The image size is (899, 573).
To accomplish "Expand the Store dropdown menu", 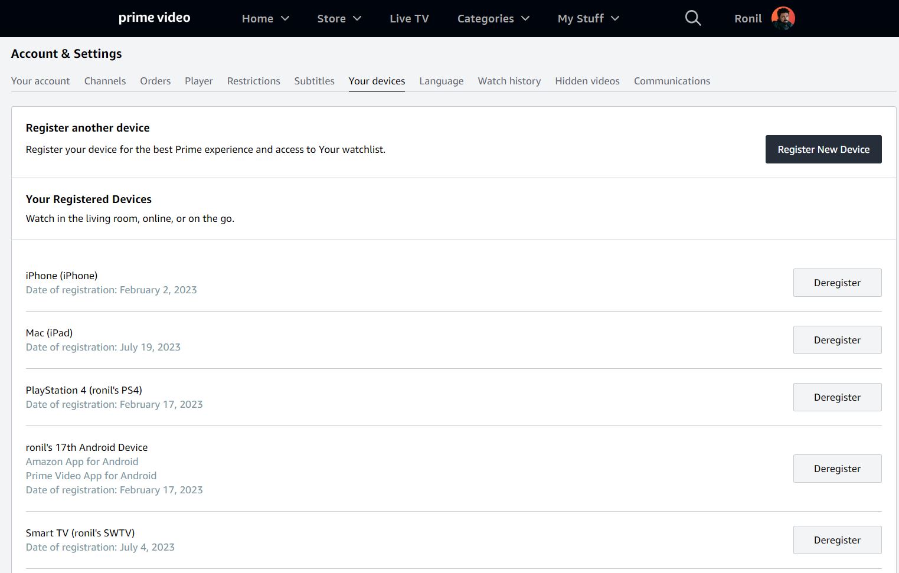I will tap(339, 18).
